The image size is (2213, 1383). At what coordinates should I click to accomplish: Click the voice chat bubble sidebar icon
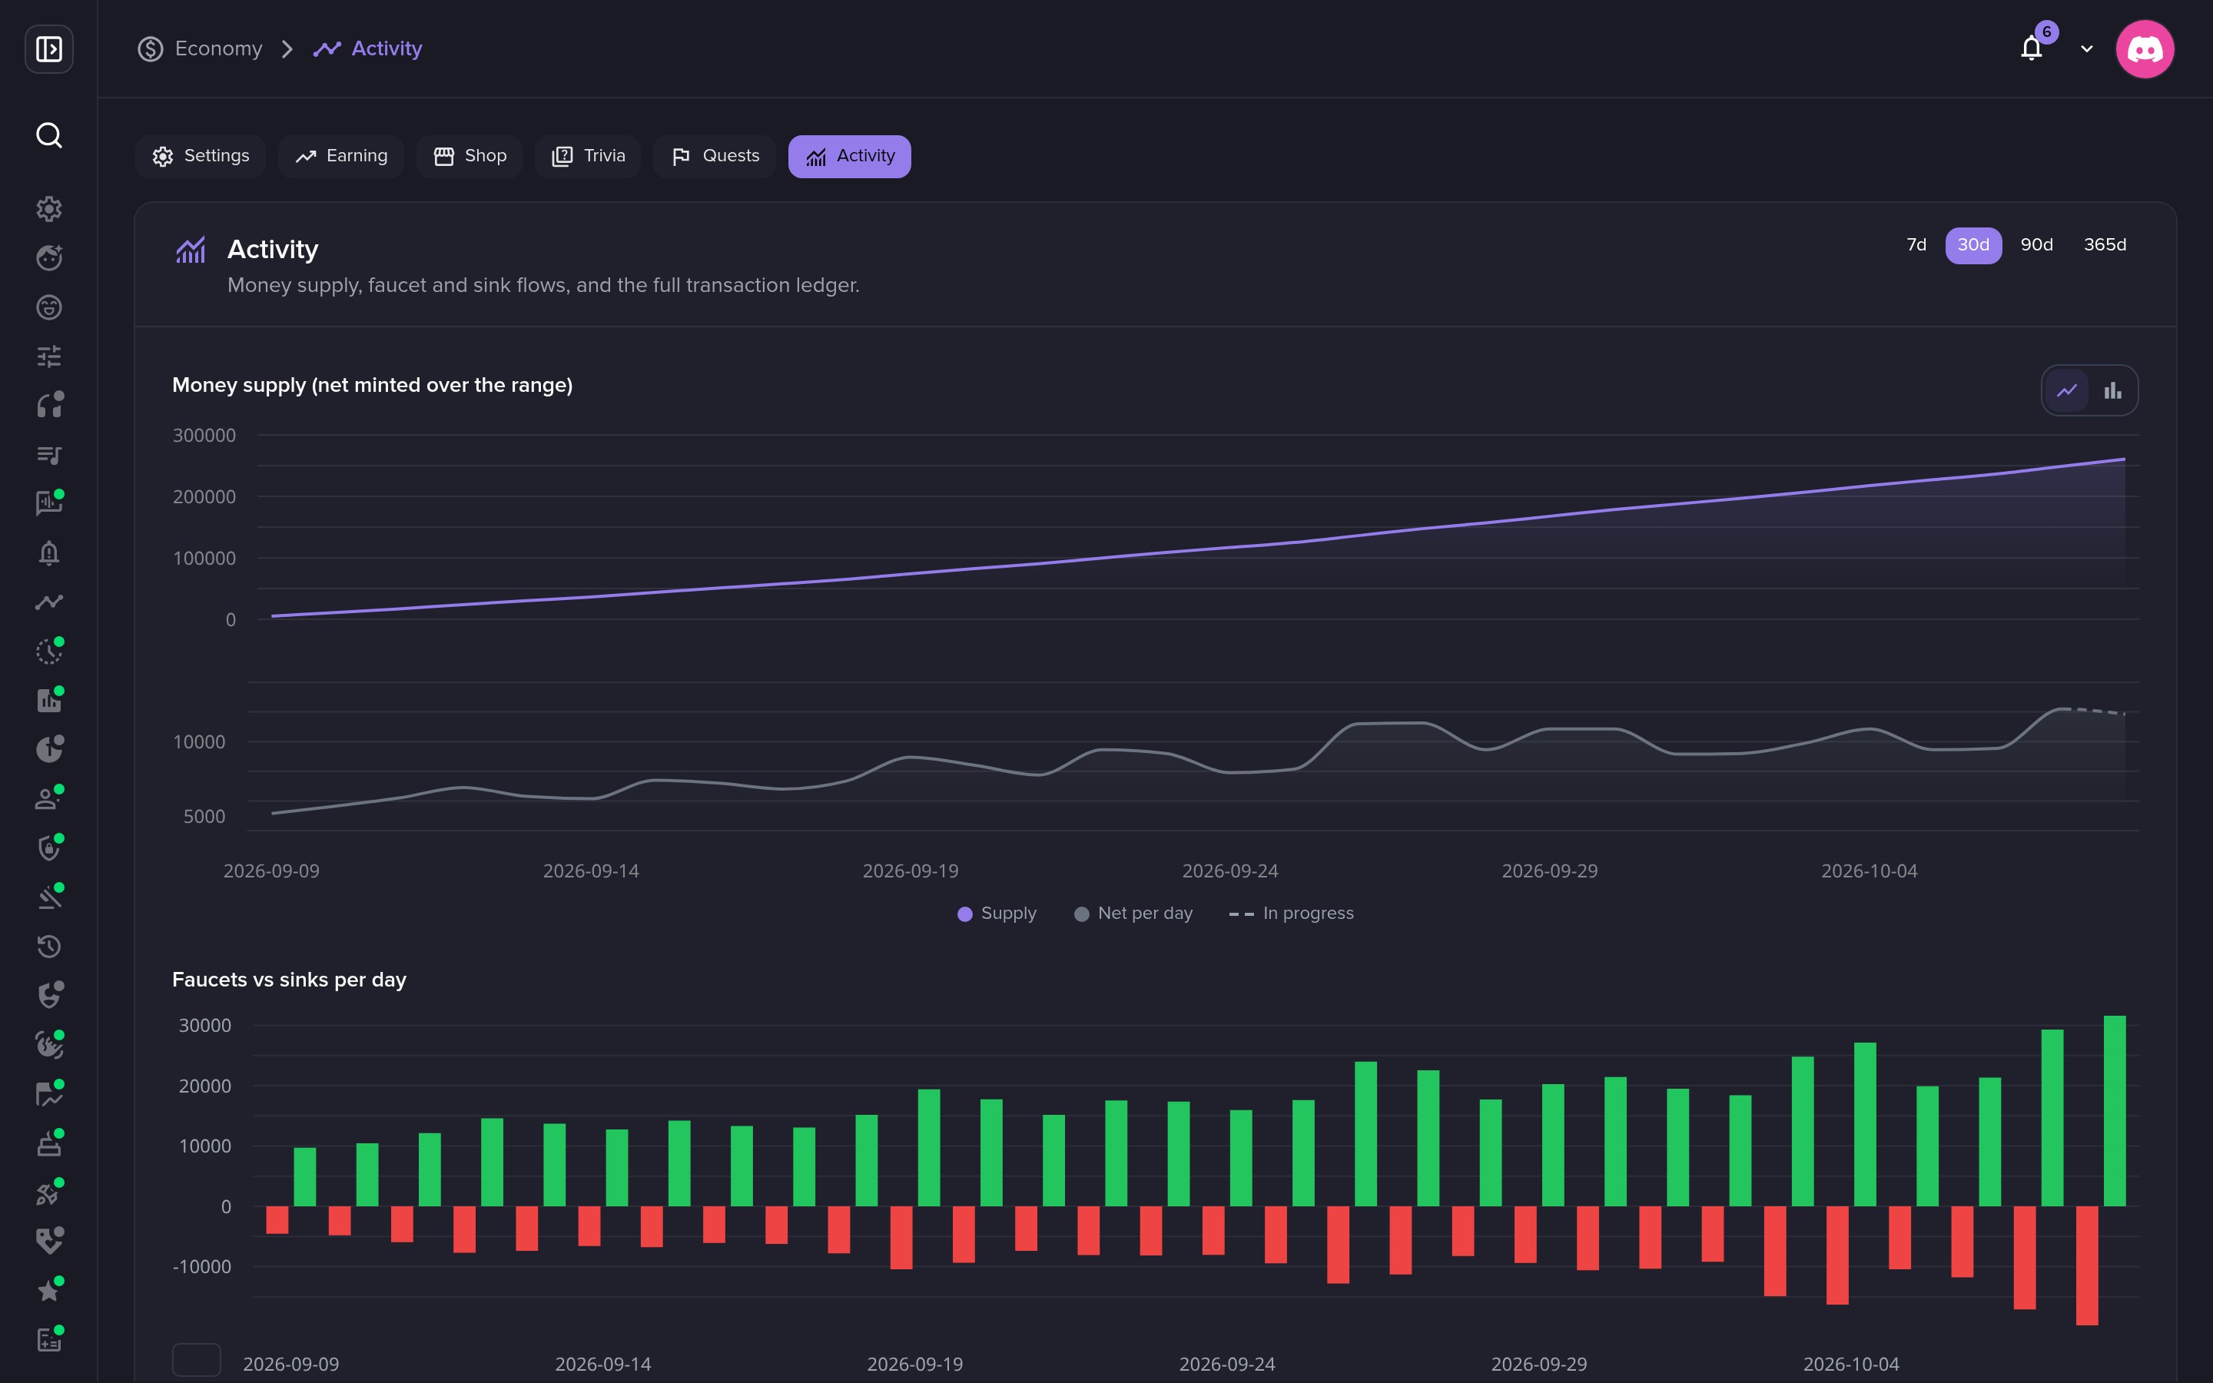[x=48, y=503]
